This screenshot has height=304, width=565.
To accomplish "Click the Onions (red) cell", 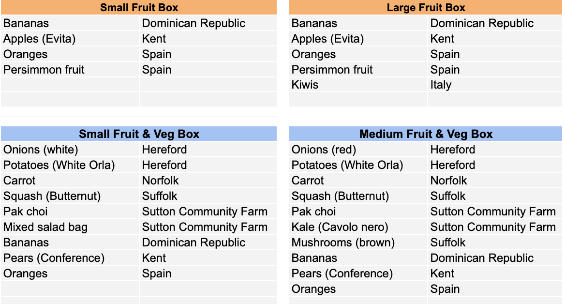I will point(358,149).
